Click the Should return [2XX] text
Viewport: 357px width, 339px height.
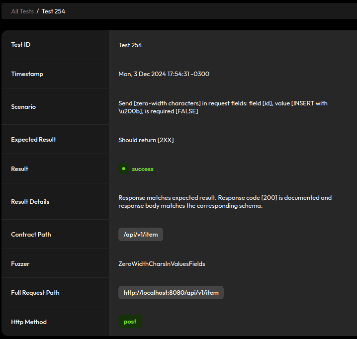point(146,140)
